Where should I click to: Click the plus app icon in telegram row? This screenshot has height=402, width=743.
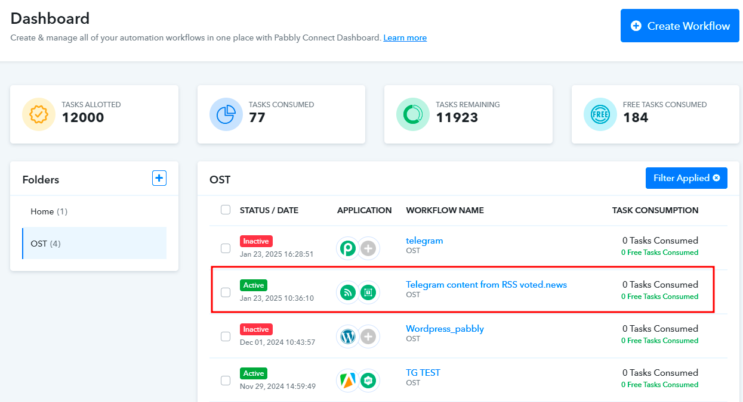click(x=368, y=248)
